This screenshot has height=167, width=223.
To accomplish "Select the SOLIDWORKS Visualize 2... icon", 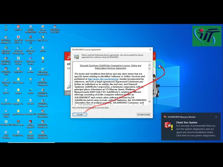I will tap(43, 124).
